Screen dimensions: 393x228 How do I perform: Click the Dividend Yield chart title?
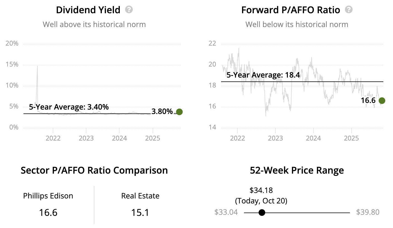(x=88, y=10)
